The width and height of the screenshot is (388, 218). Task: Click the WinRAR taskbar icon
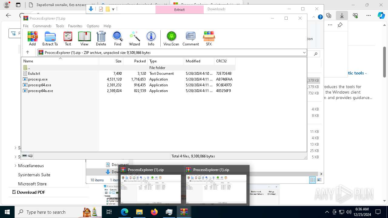coord(184,212)
